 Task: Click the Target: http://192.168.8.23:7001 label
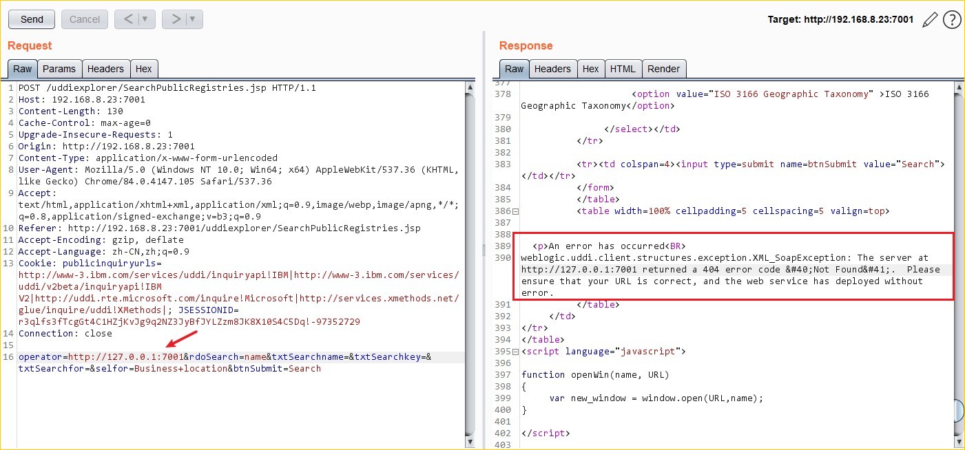[840, 20]
